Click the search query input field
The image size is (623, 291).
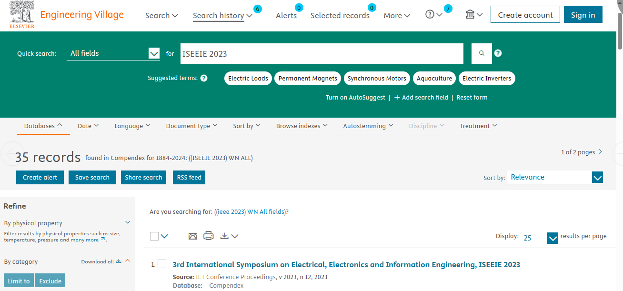click(x=322, y=53)
